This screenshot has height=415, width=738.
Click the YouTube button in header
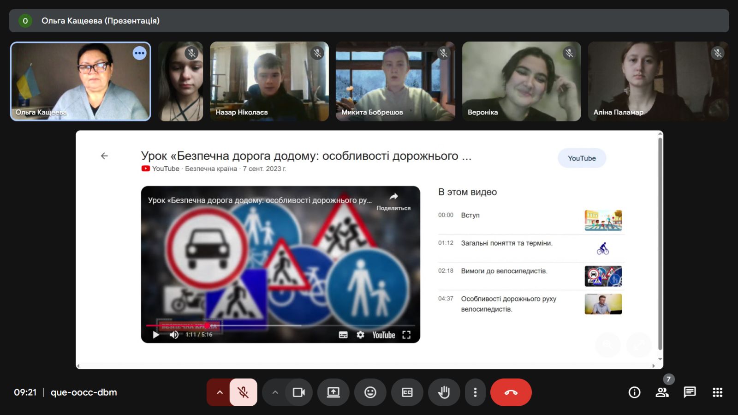pos(582,158)
